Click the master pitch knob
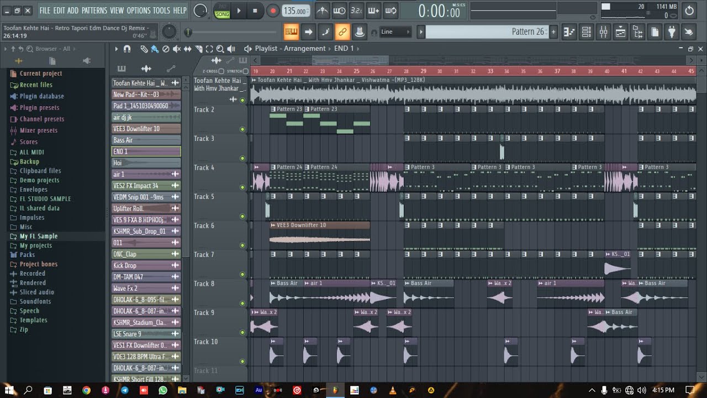 (x=169, y=32)
